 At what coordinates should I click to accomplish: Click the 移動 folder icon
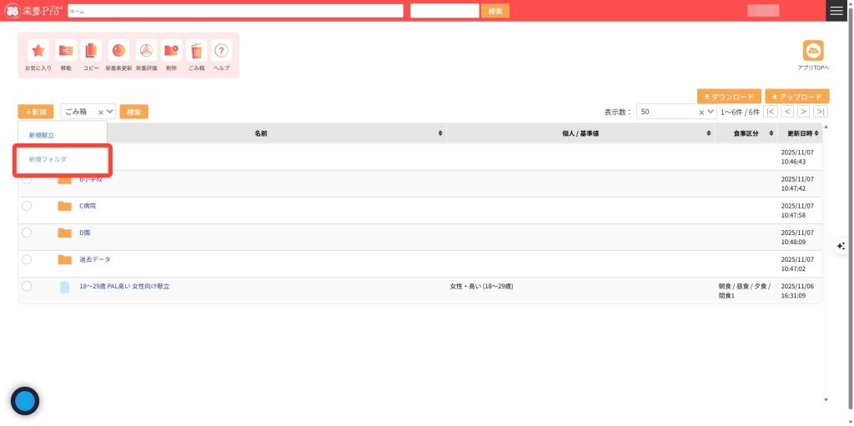66,51
